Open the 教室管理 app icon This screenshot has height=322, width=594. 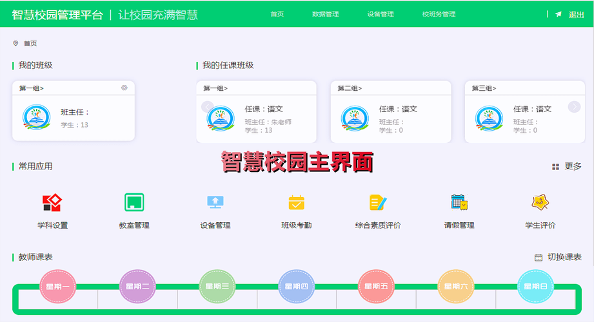coord(134,203)
